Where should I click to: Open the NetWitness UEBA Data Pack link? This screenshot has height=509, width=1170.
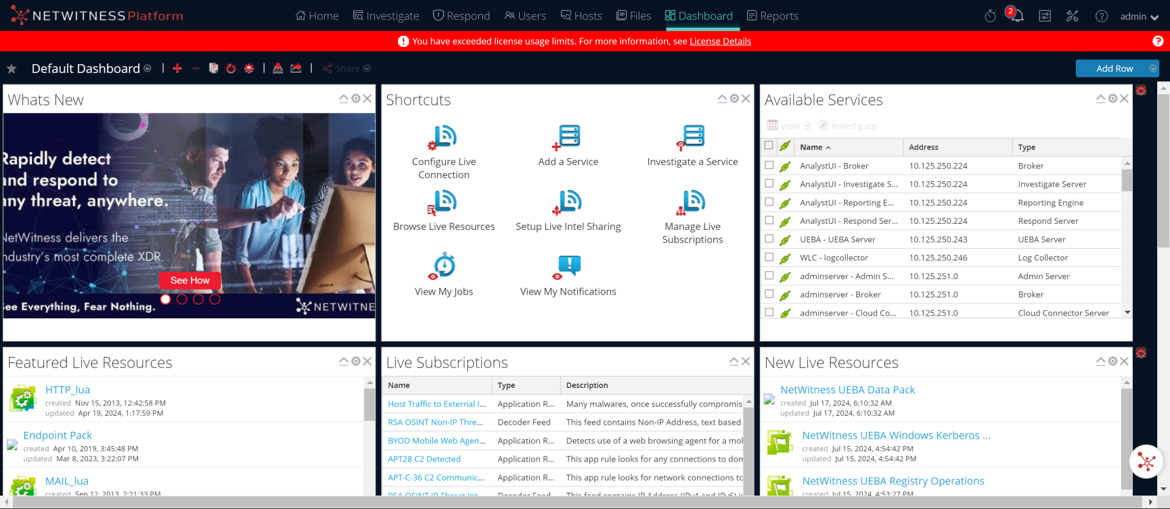[x=847, y=389]
